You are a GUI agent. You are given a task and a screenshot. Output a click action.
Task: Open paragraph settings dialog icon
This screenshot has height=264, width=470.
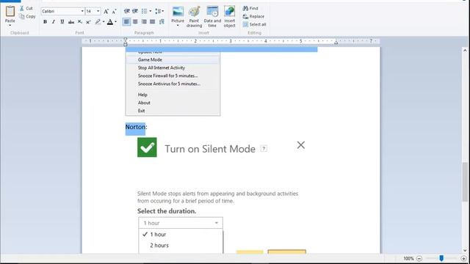point(162,21)
